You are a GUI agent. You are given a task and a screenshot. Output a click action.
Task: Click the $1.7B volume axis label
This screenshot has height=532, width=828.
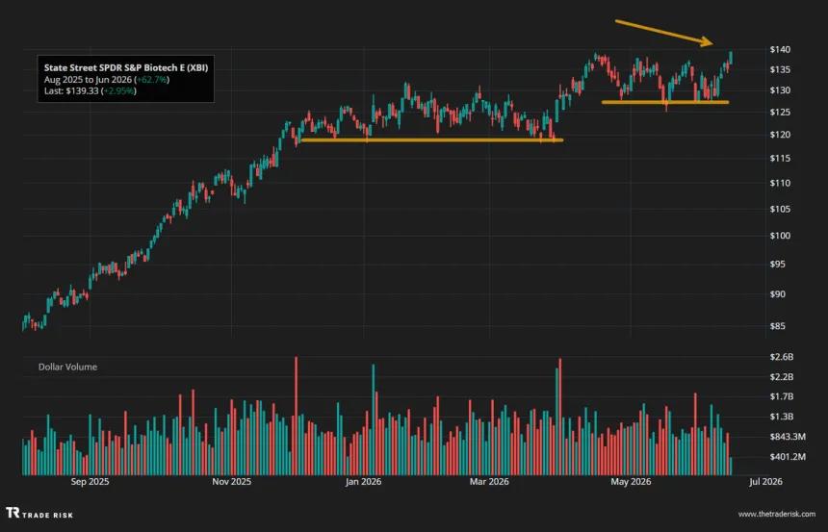[x=782, y=396]
